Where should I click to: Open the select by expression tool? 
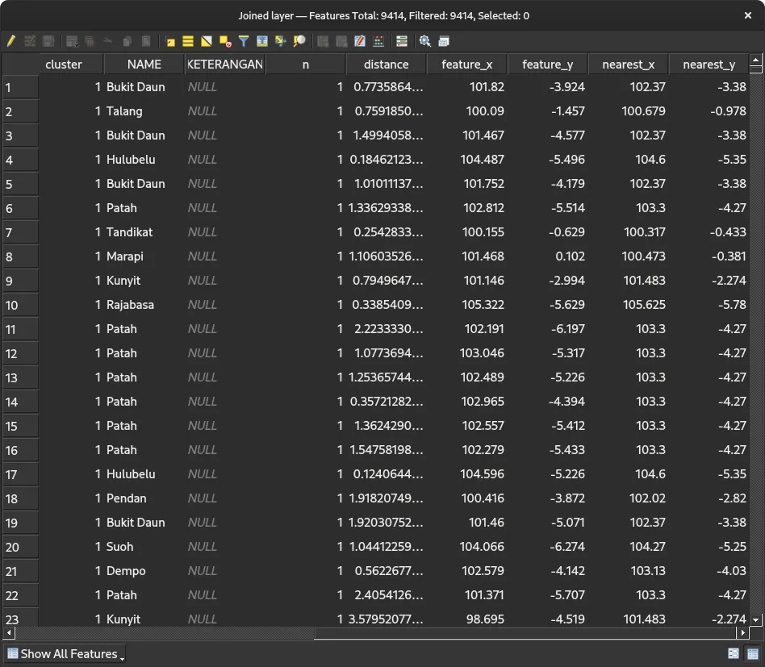coord(170,41)
